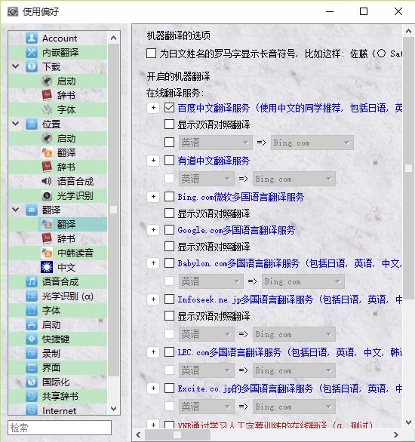Viewport: 415px width, 442px height.
Task: Click the 快捷键 icon
Action: (x=31, y=339)
